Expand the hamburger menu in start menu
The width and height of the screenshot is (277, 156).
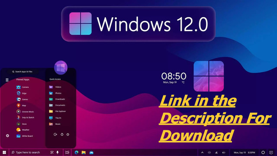(7, 80)
